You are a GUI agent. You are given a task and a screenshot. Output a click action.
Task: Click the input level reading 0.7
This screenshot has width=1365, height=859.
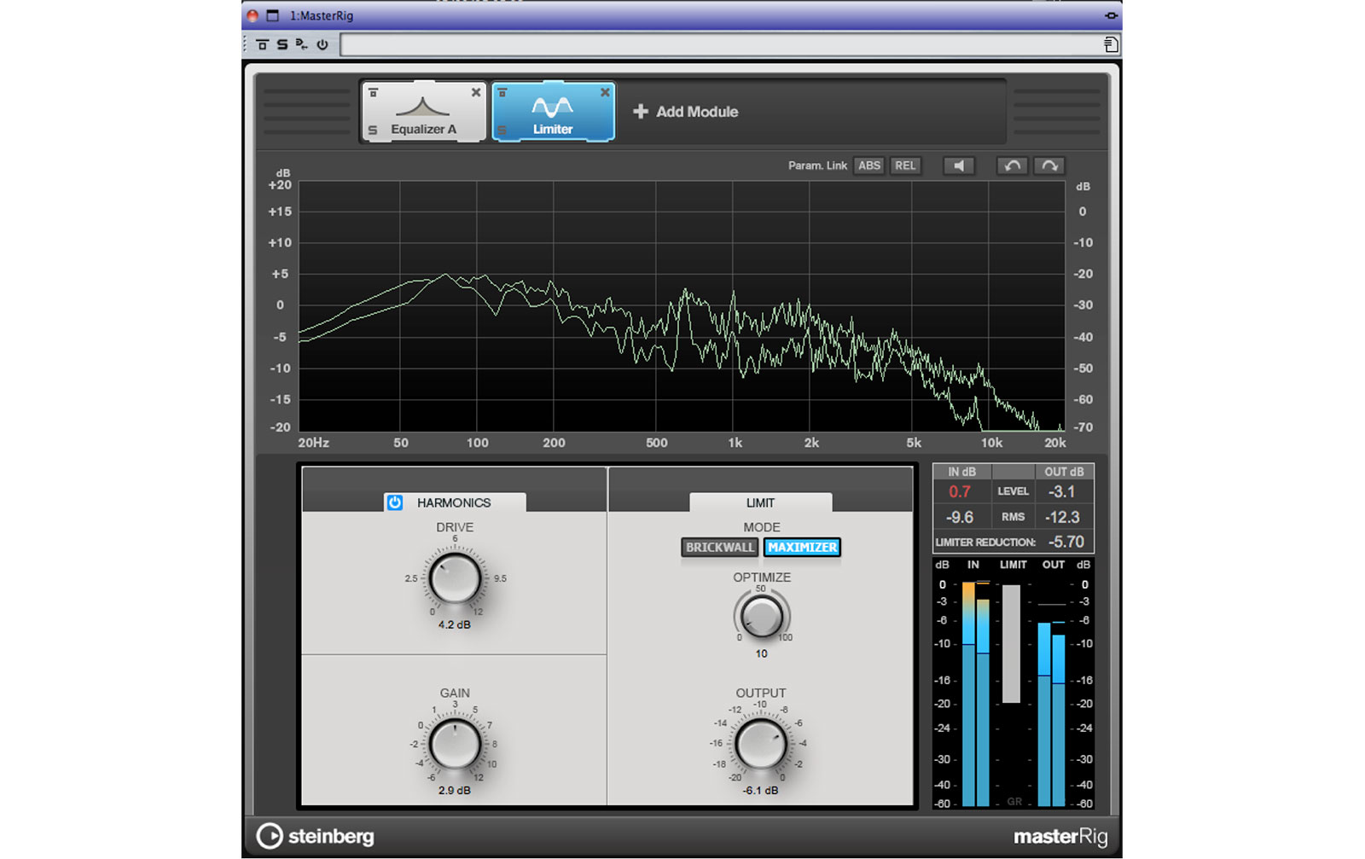pyautogui.click(x=960, y=492)
